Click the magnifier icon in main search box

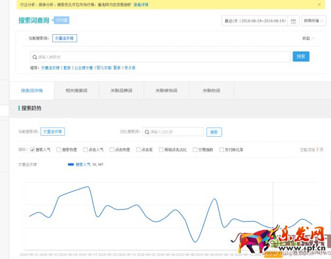34,57
